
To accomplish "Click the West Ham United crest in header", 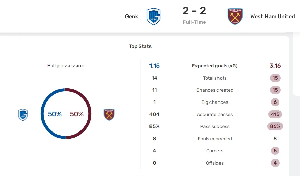I will coord(235,17).
